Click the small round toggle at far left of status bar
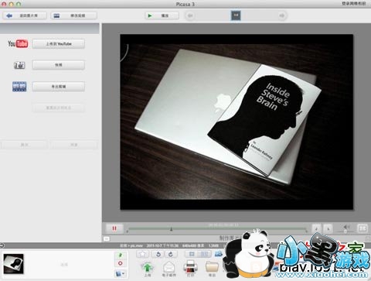The image size is (371, 281). click(2, 245)
